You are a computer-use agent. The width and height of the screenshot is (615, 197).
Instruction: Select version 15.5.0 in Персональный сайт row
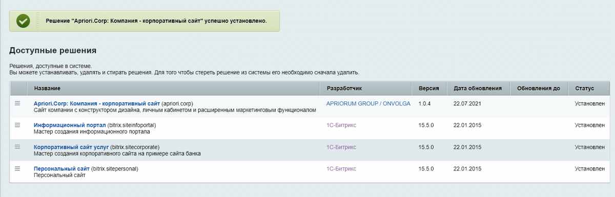pos(426,168)
